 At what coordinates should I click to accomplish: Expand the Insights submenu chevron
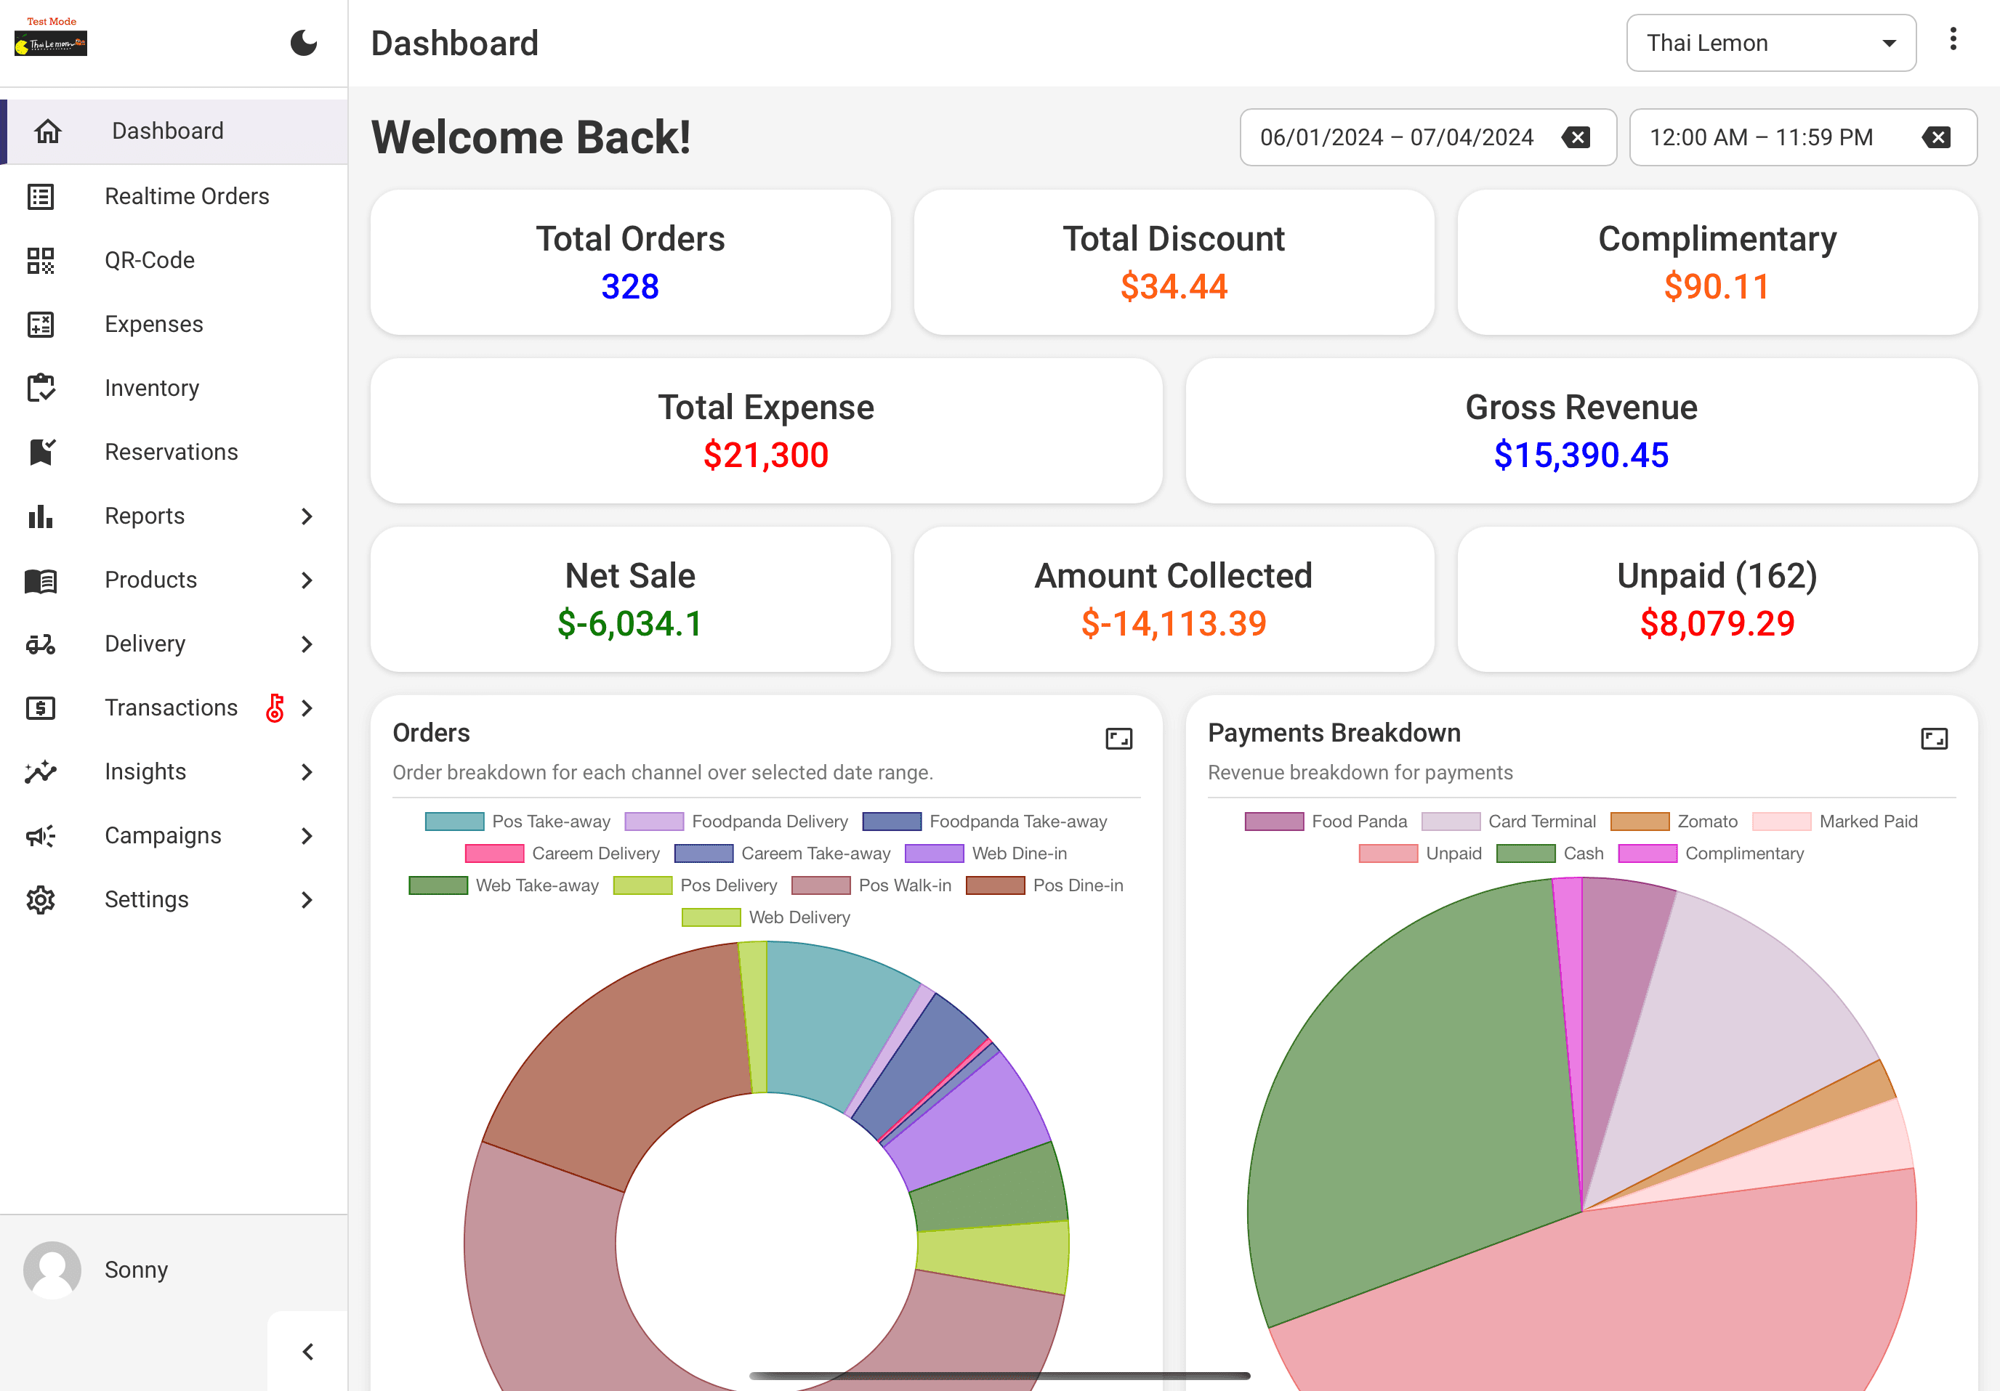click(x=307, y=772)
